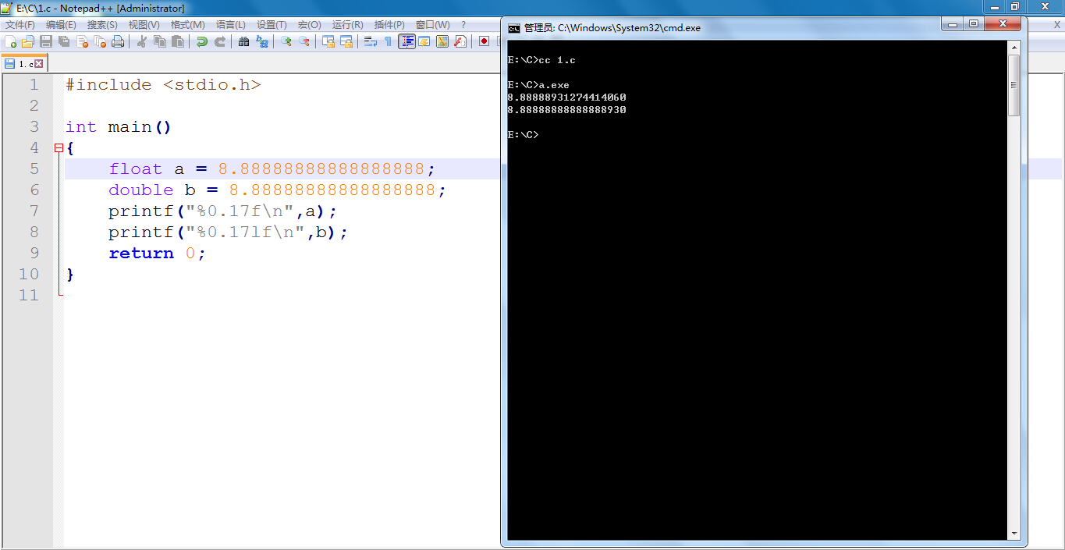Click the cmd window scrollbar thumb
The height and width of the screenshot is (550, 1065).
[1014, 85]
